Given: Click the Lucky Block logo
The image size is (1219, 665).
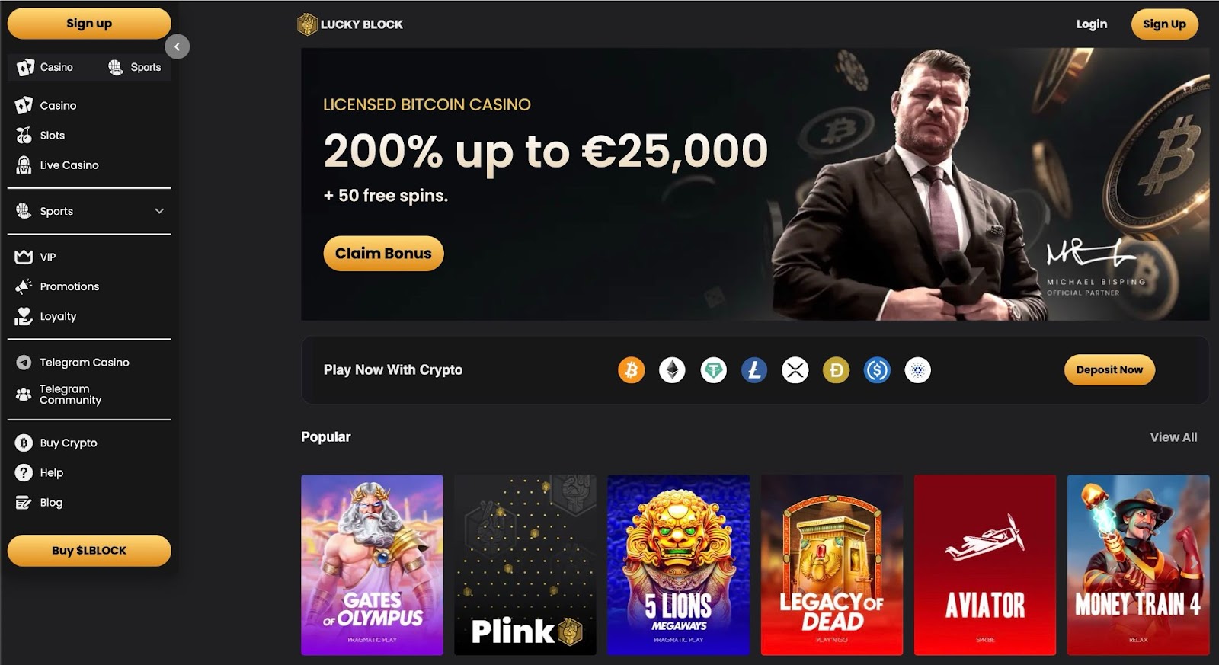Looking at the screenshot, I should 350,24.
